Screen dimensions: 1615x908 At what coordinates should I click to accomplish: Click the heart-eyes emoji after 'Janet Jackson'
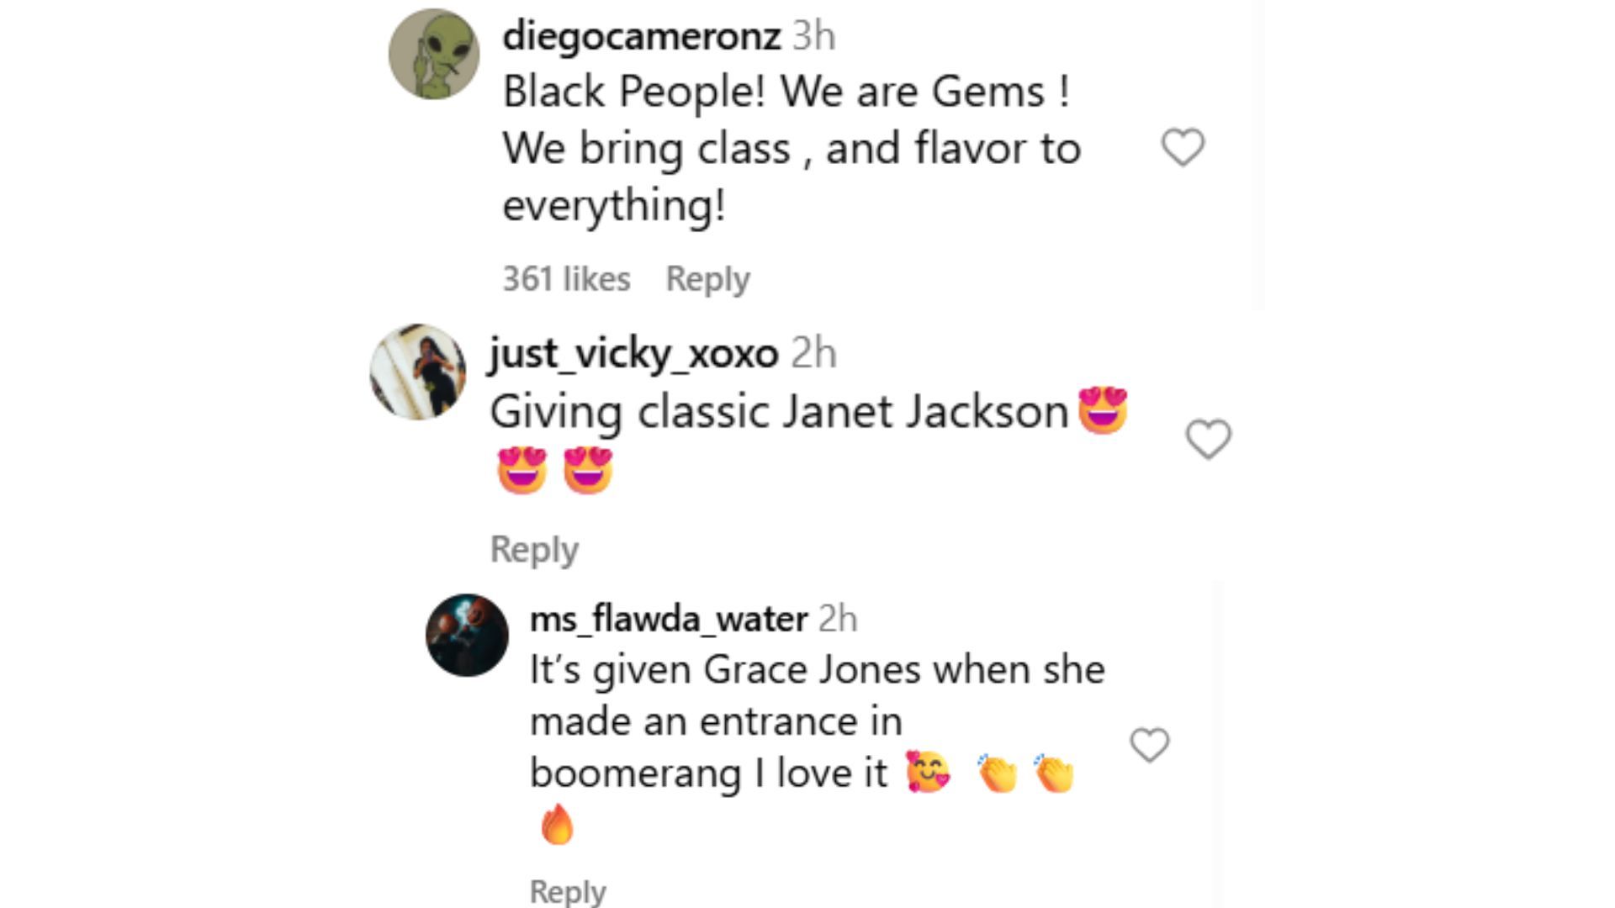1102,411
